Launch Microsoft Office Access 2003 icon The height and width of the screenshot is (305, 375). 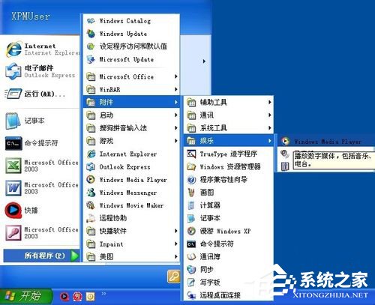click(13, 232)
